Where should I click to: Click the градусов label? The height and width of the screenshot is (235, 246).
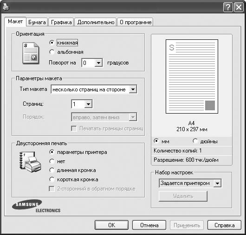pos(118,63)
